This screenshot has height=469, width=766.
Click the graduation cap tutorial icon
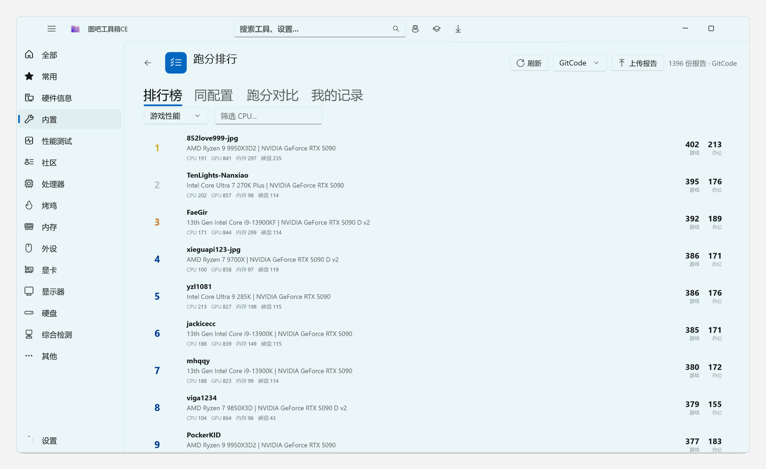tap(437, 29)
